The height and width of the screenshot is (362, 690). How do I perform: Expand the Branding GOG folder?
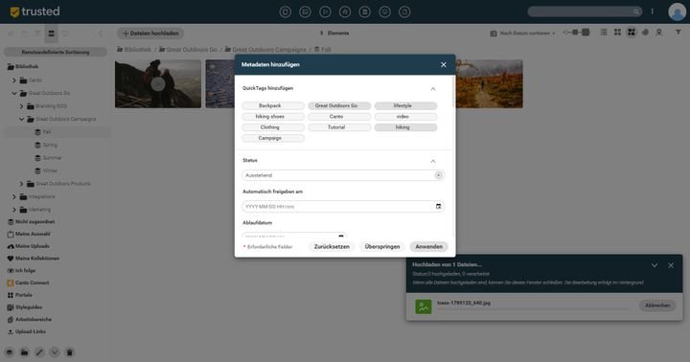click(21, 106)
